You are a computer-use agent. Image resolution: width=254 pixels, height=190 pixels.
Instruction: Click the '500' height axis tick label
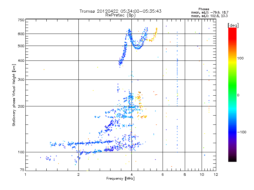pos(21,46)
